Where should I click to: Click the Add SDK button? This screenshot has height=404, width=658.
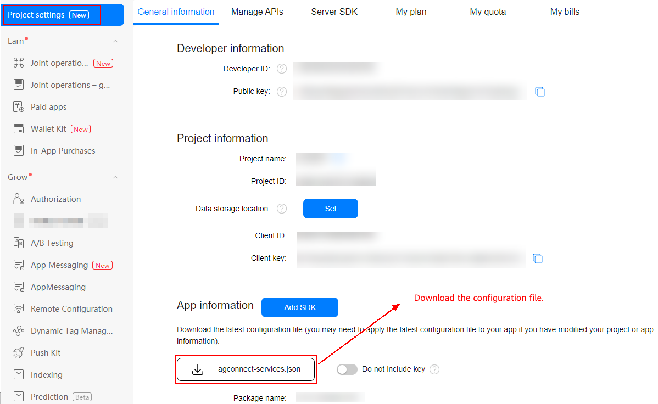click(x=300, y=307)
